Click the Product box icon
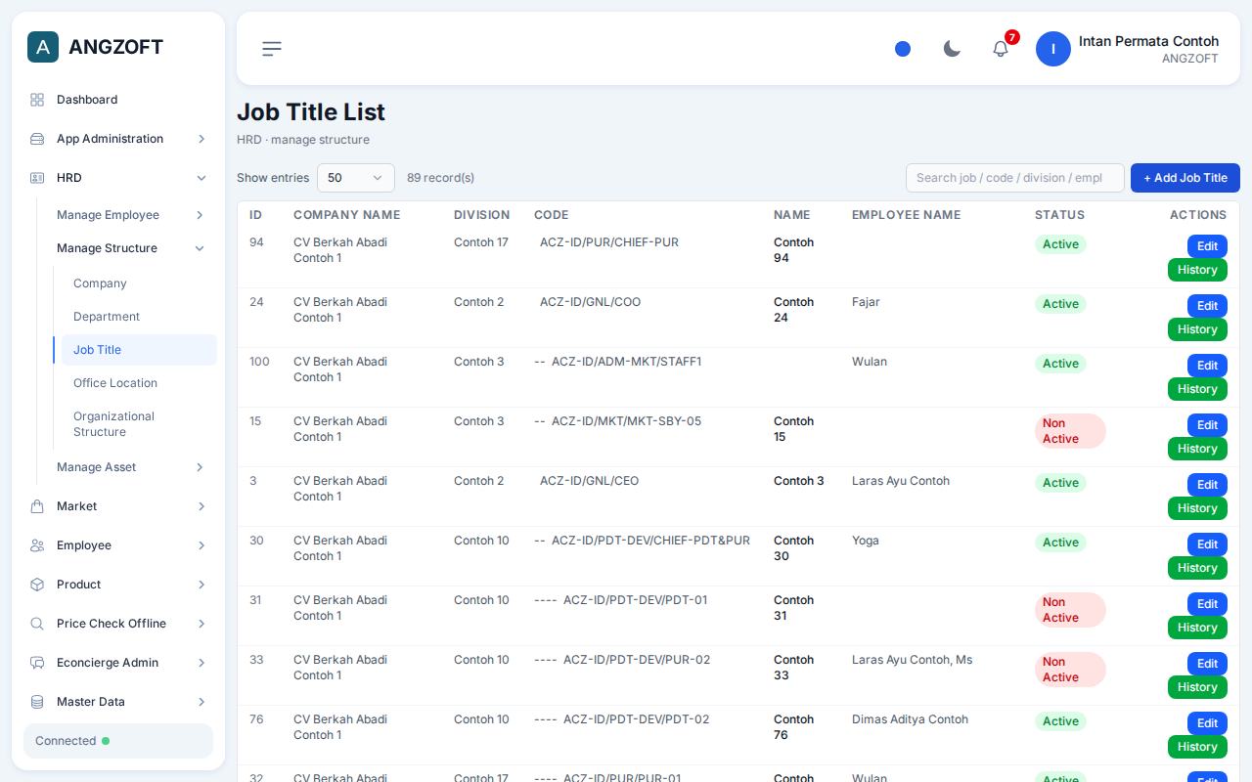 [x=37, y=585]
